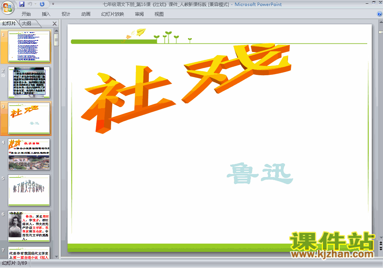The image size is (383, 268).
Task: Select slide 7 thumbnail
Action: pos(29,253)
